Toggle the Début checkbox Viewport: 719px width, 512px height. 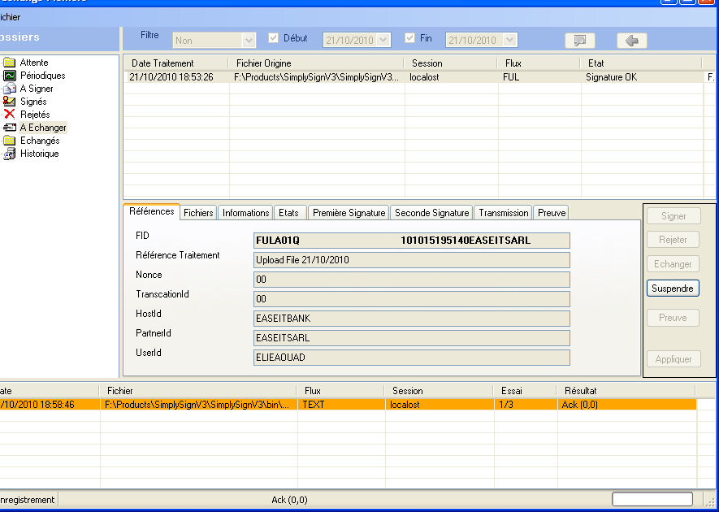pyautogui.click(x=273, y=38)
